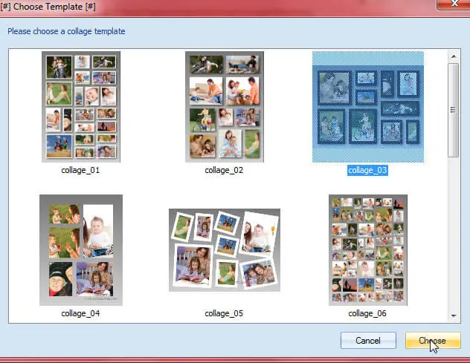Image resolution: width=470 pixels, height=363 pixels.
Task: Choose the collage_05 tilted photos thumbnail
Action: [x=225, y=250]
